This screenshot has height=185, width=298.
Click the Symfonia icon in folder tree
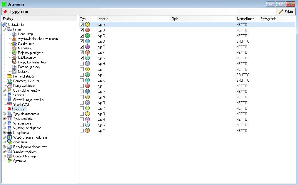click(9, 161)
